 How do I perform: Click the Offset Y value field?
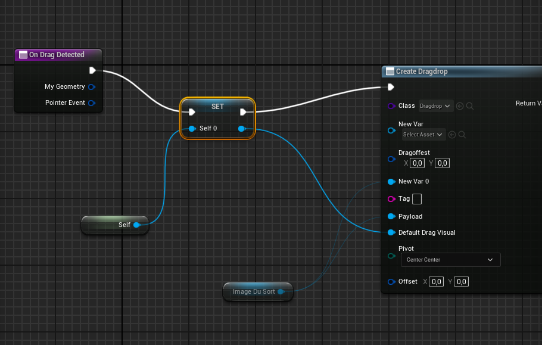[x=461, y=282]
